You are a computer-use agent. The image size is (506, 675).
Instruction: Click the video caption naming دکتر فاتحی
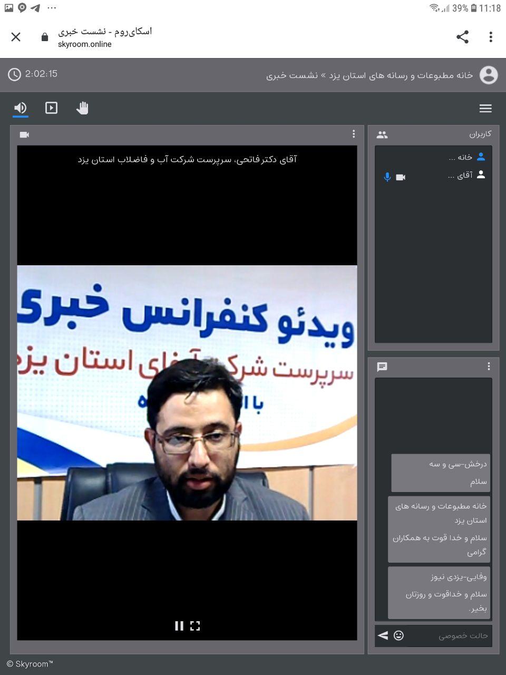[187, 159]
